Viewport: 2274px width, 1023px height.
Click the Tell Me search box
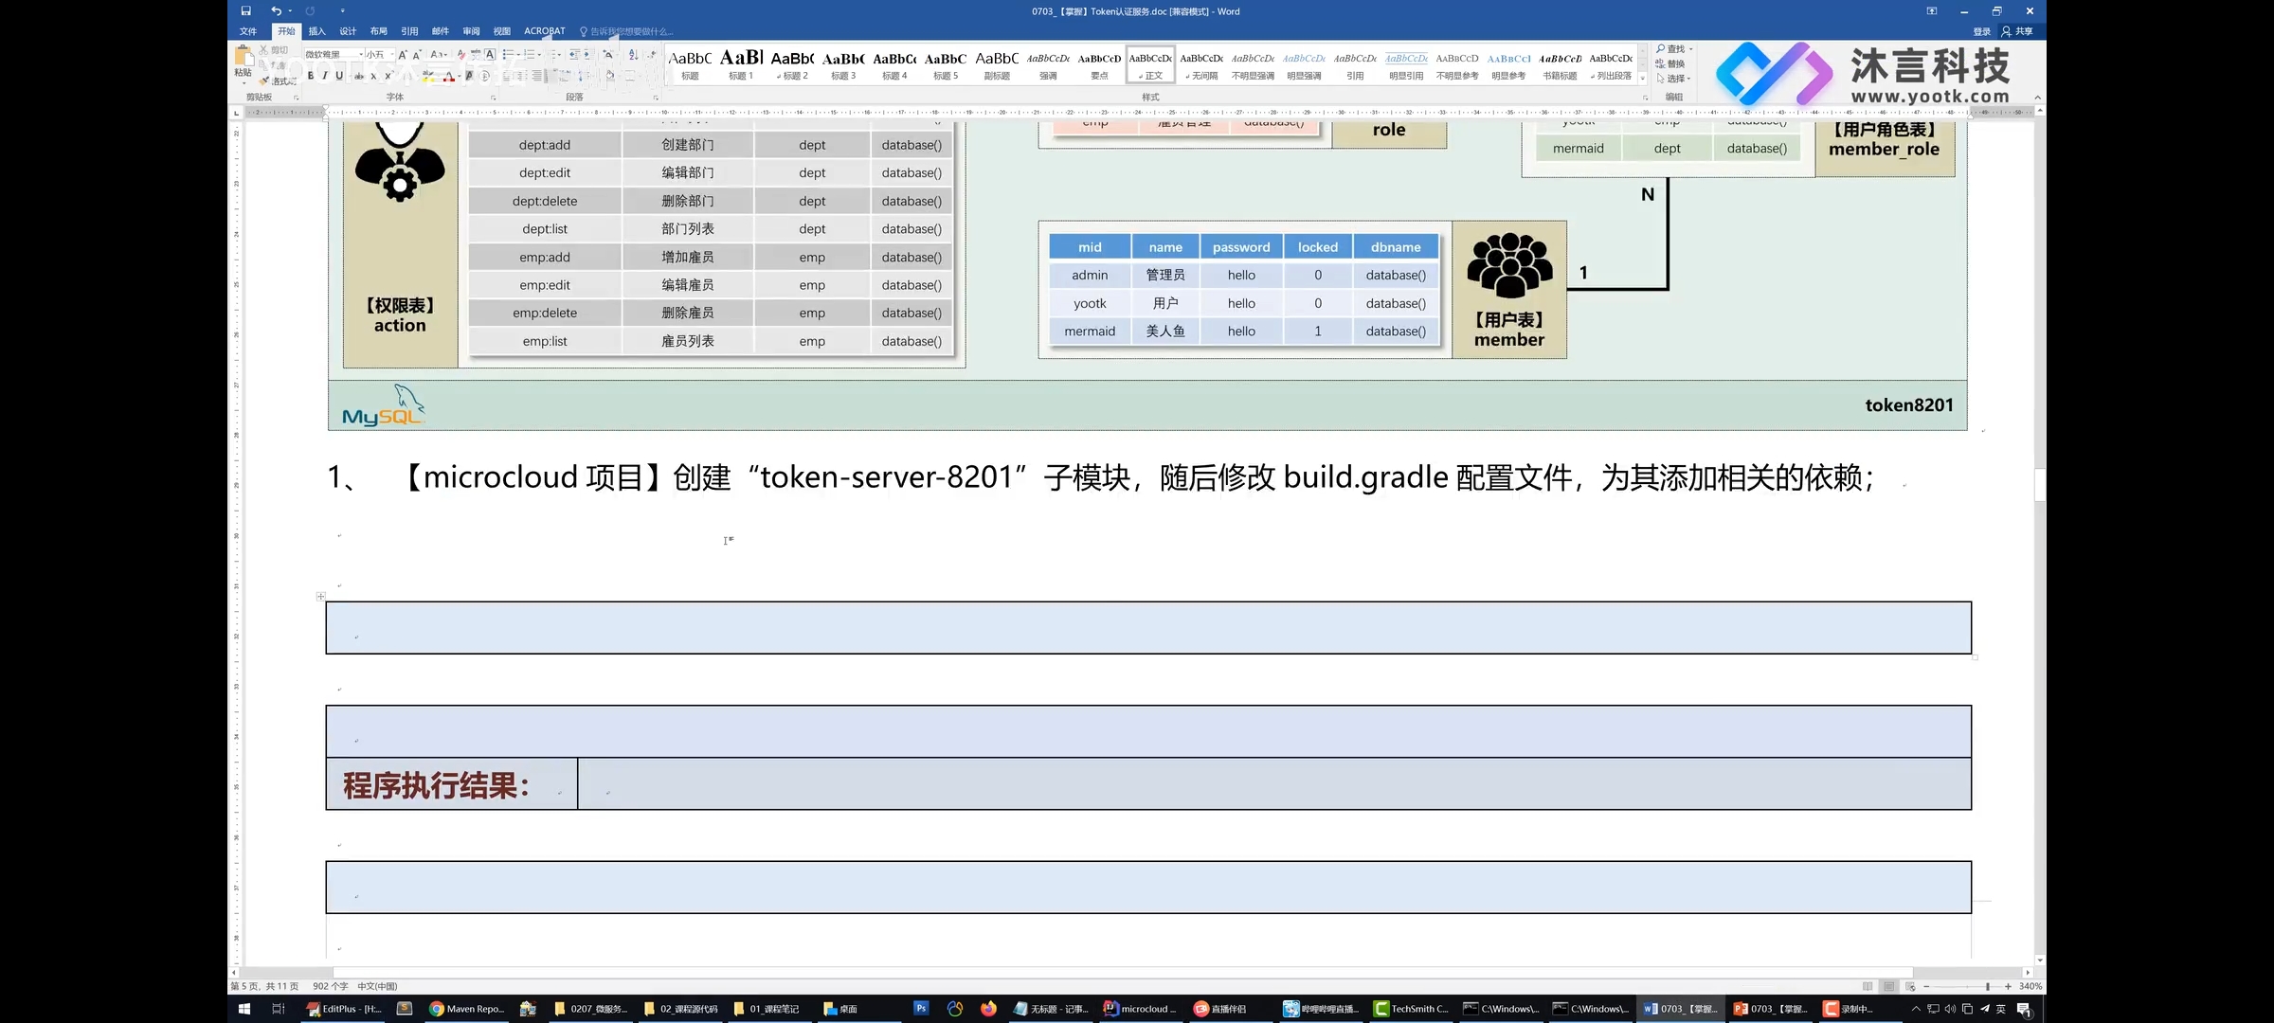point(625,31)
